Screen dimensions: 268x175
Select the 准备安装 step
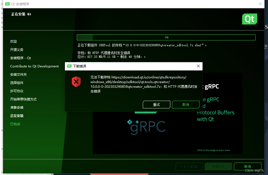pyautogui.click(x=17, y=108)
